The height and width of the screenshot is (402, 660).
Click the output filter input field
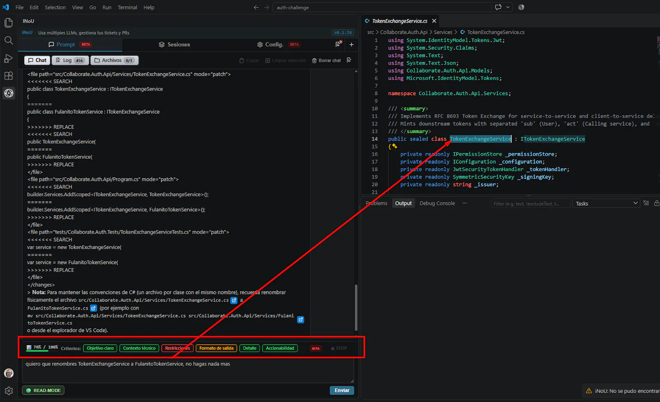530,203
